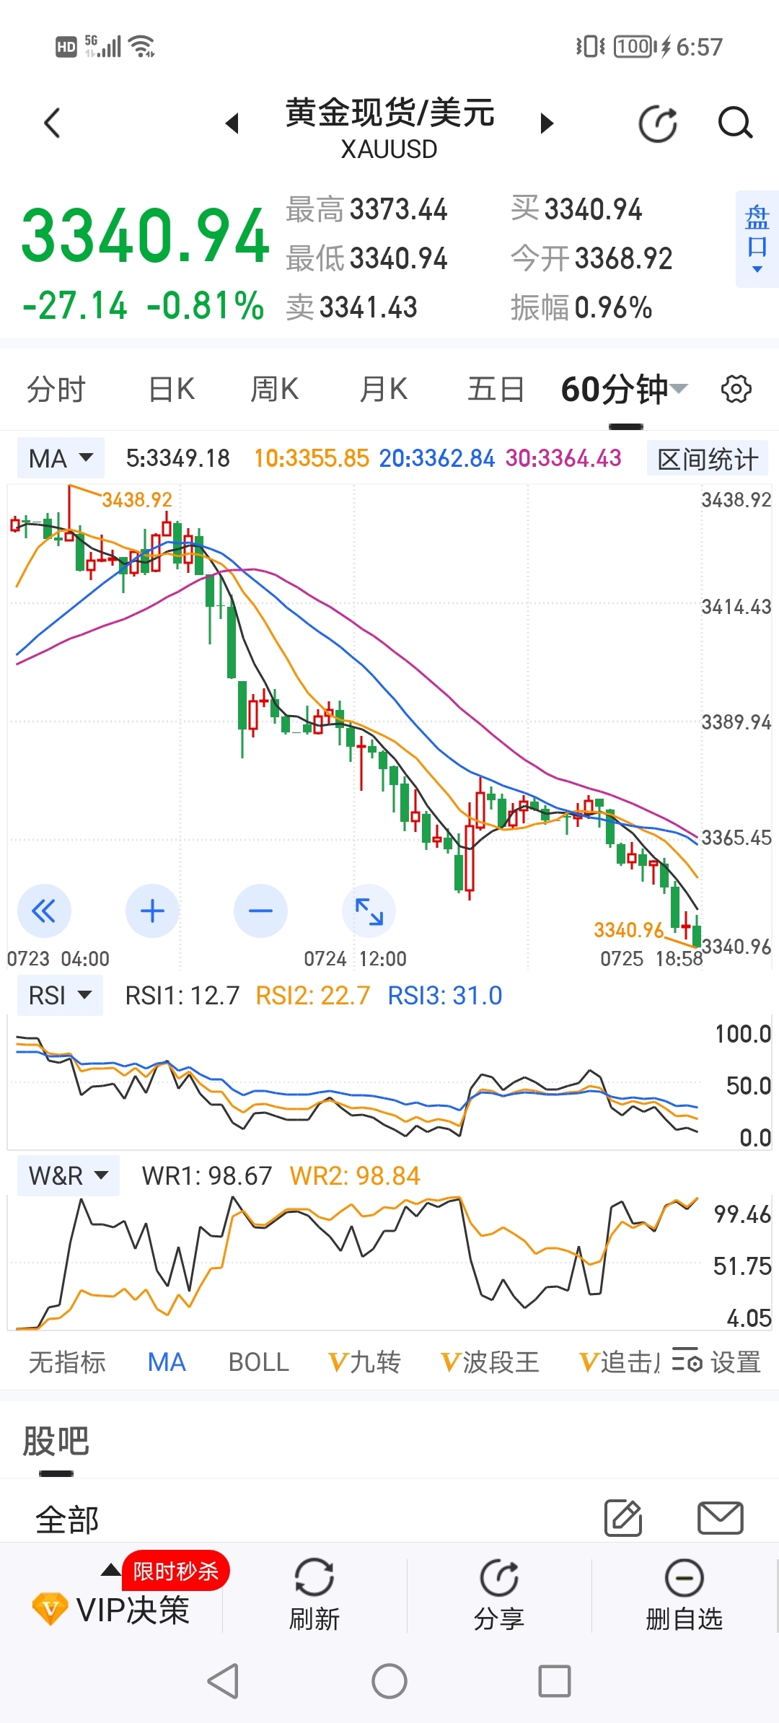Open the RSI indicator dropdown

60,996
